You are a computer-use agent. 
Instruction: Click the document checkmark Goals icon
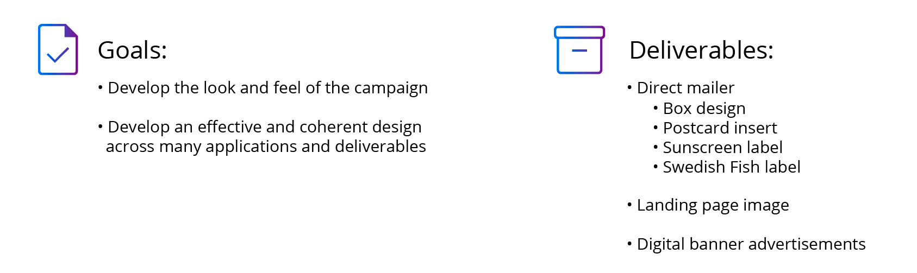tap(58, 49)
